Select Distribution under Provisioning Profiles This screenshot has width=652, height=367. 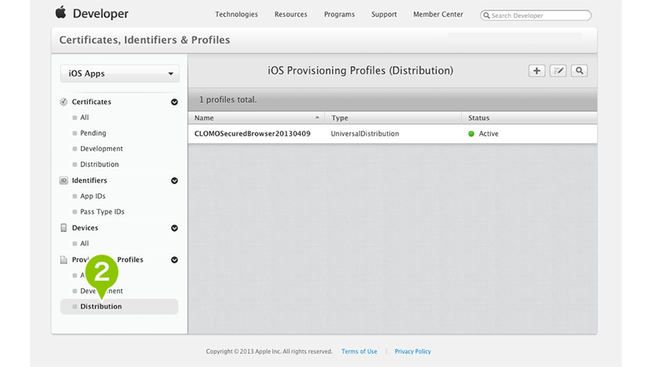(120, 307)
